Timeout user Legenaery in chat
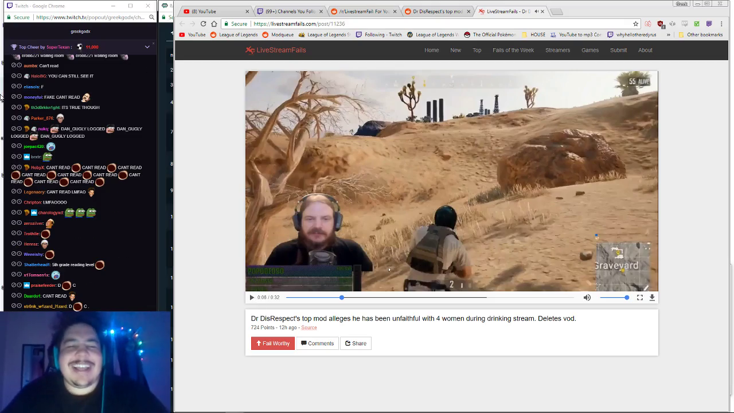Screen dimensions: 734x413 click(19, 192)
